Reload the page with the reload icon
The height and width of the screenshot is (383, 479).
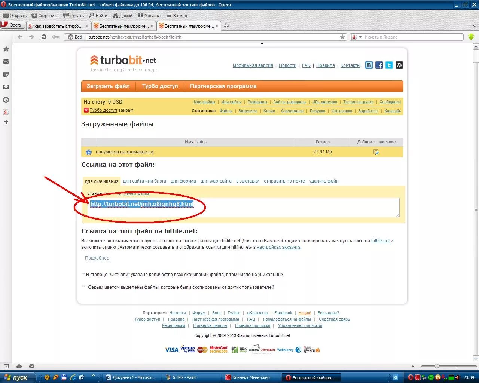[x=44, y=37]
